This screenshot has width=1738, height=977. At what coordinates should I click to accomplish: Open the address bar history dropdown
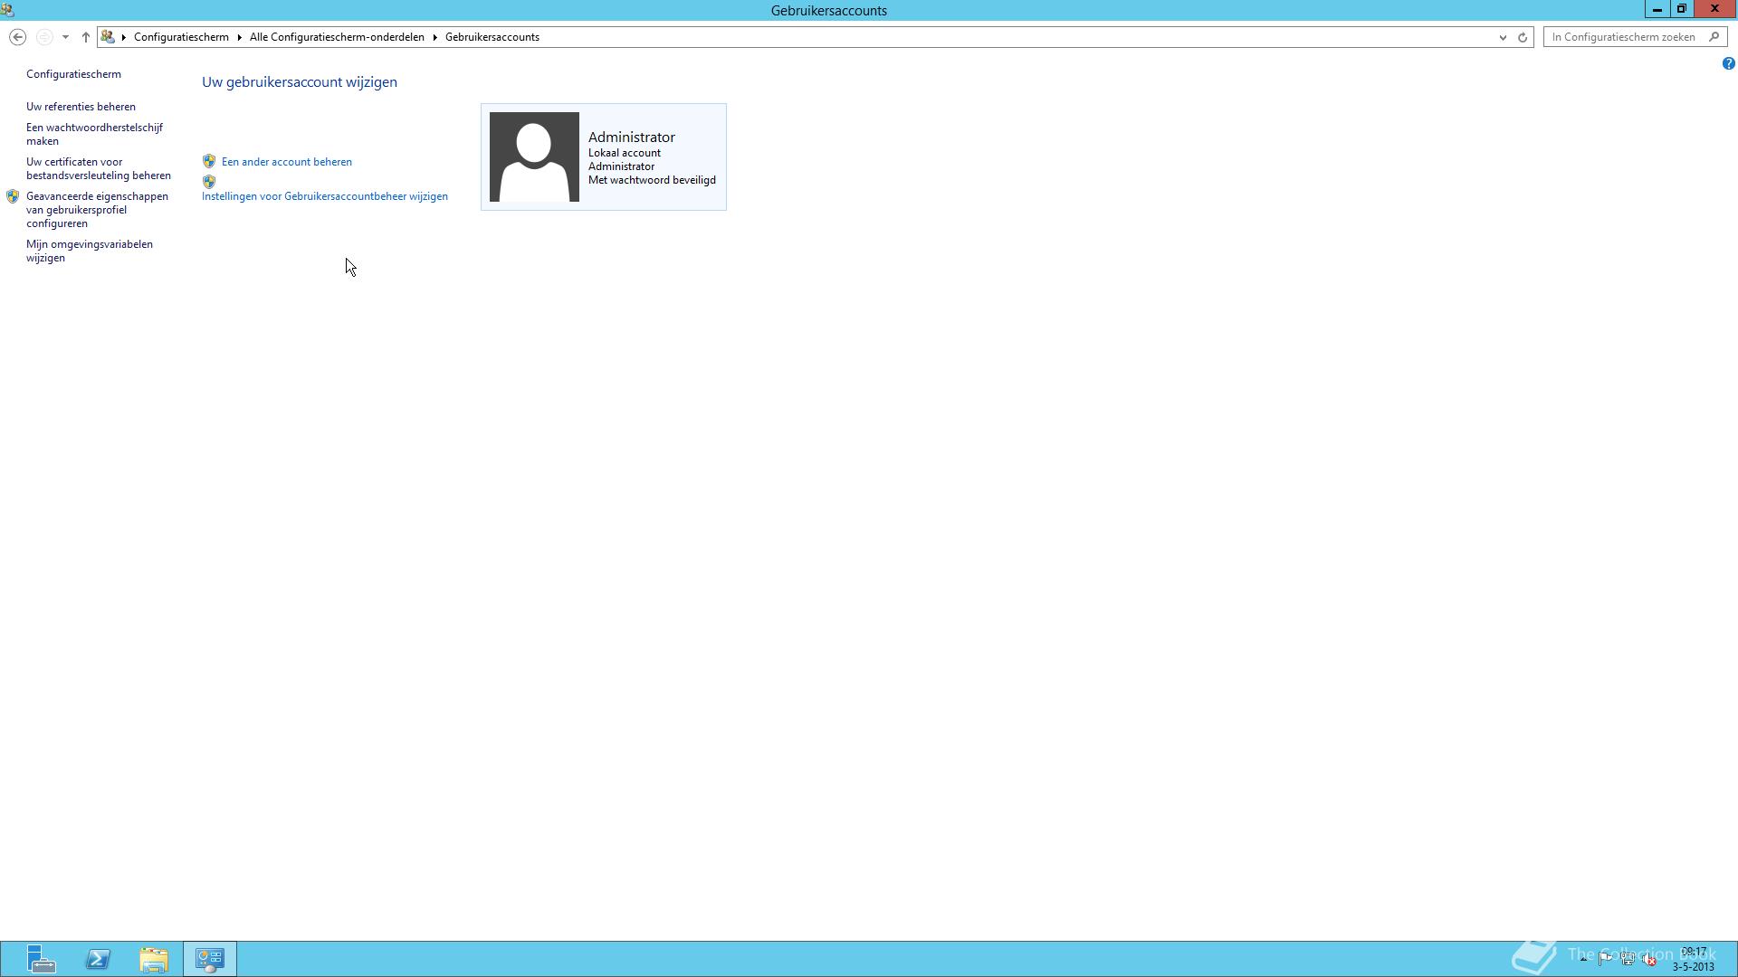tap(1503, 37)
